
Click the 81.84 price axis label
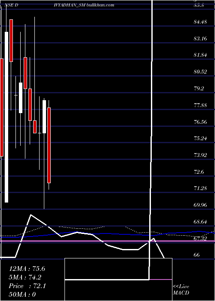click(200, 55)
